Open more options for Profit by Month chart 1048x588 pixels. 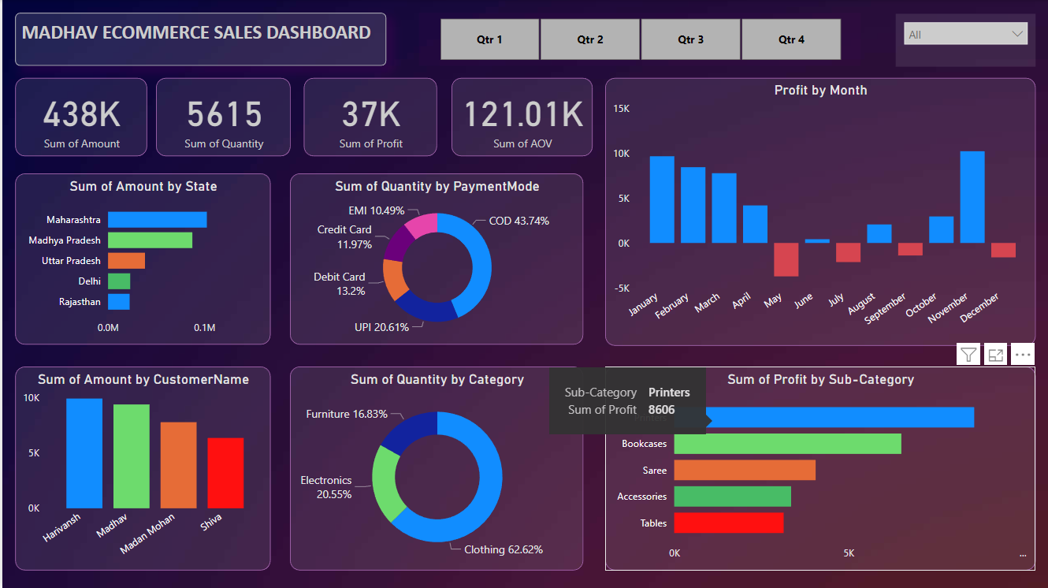[x=1022, y=354]
